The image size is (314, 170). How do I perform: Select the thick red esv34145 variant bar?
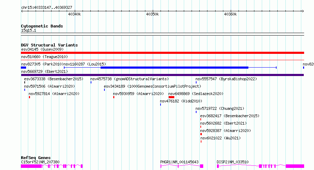point(162,53)
